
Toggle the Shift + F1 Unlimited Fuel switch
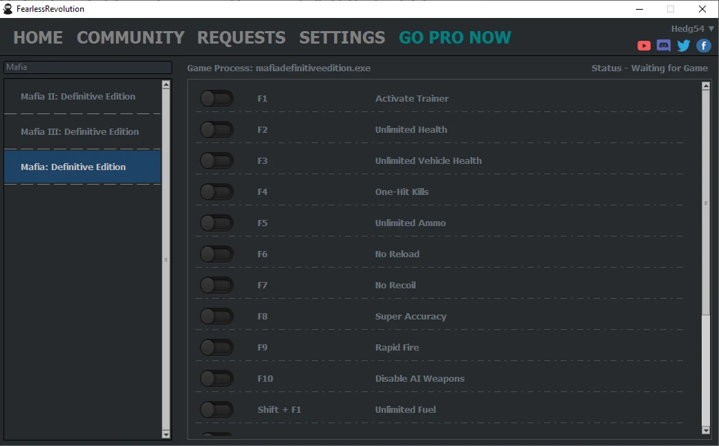click(x=217, y=410)
